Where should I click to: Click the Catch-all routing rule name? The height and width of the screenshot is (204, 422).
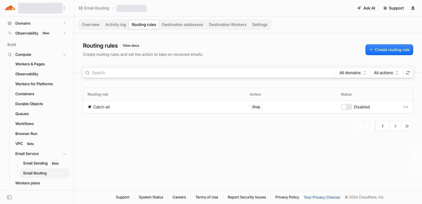pyautogui.click(x=102, y=107)
